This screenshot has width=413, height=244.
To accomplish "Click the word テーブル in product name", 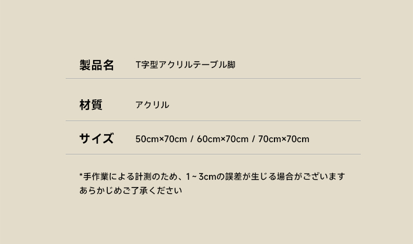I will tap(210, 65).
